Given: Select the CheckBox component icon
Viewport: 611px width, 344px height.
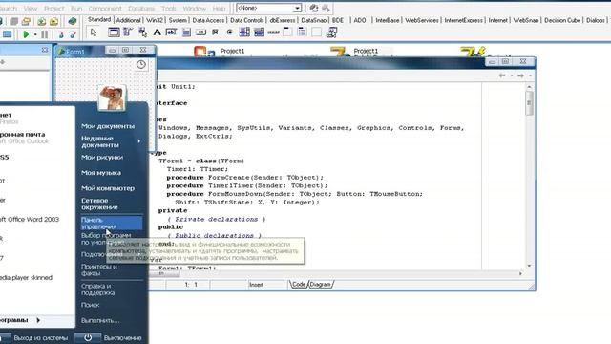Looking at the screenshot, I should pos(215,32).
